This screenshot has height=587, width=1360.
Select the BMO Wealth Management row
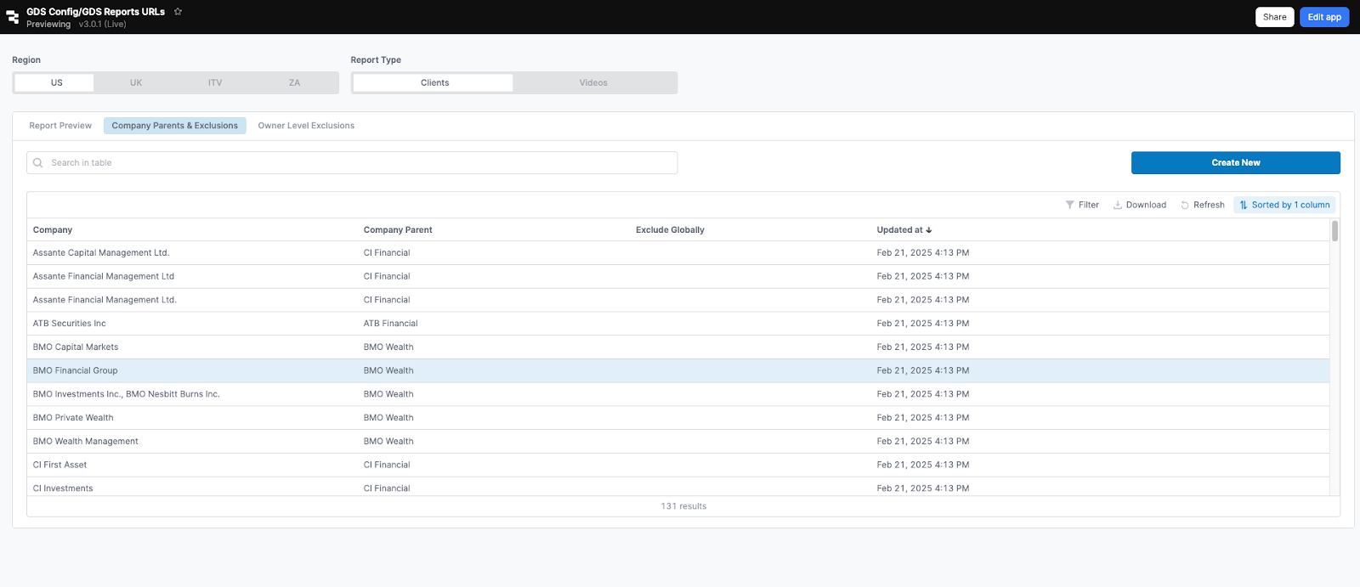click(678, 442)
